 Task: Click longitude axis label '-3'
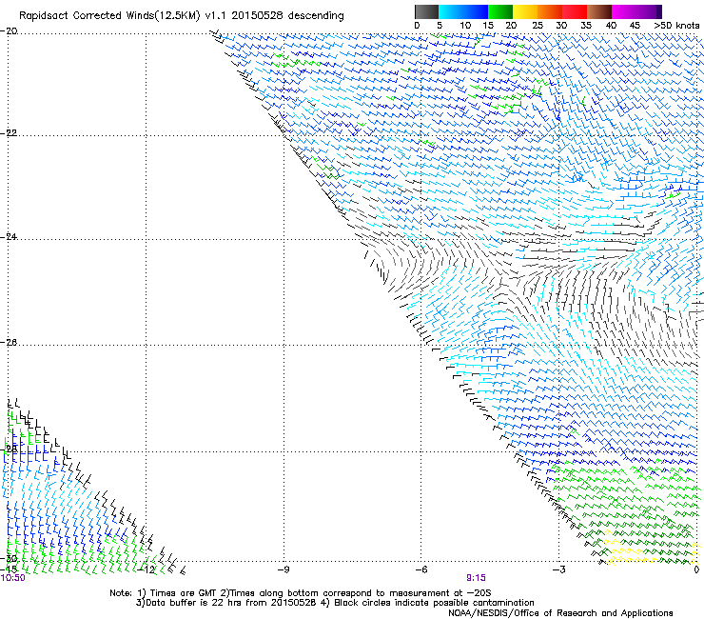(558, 569)
